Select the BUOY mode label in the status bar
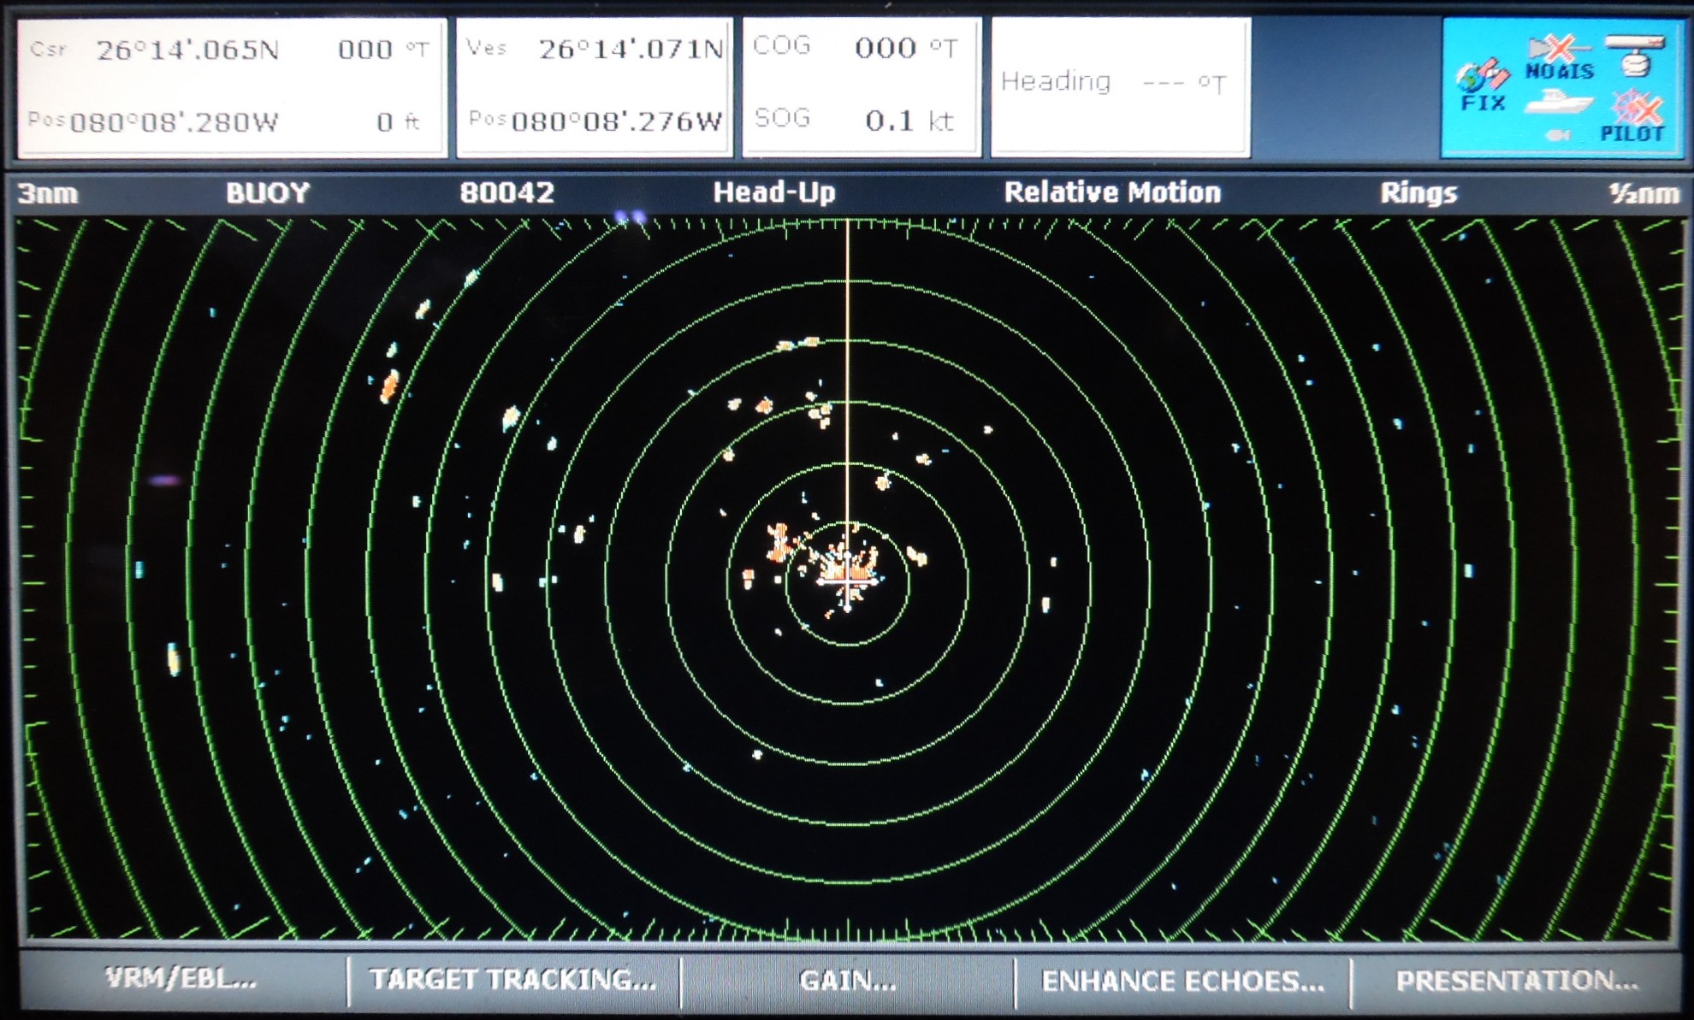 click(267, 193)
